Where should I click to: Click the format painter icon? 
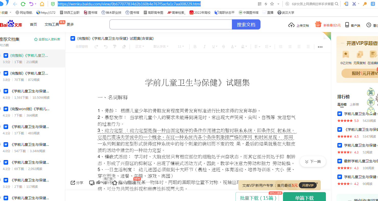tap(115, 47)
